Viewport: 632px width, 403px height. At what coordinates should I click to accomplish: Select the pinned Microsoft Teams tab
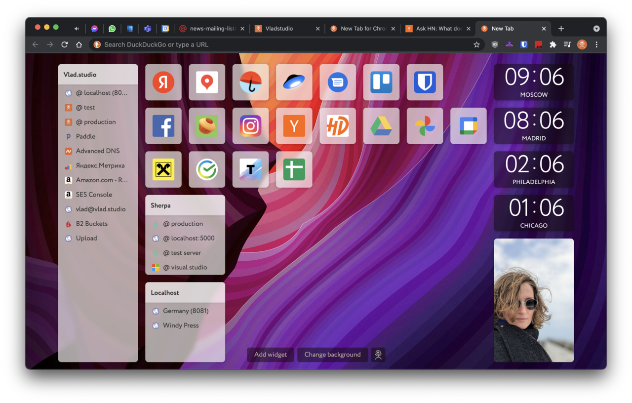148,29
